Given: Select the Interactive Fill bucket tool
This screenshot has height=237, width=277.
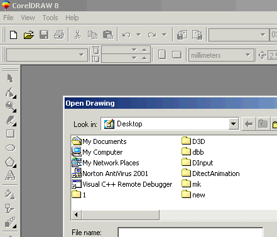Looking at the screenshot, I should [x=10, y=194].
